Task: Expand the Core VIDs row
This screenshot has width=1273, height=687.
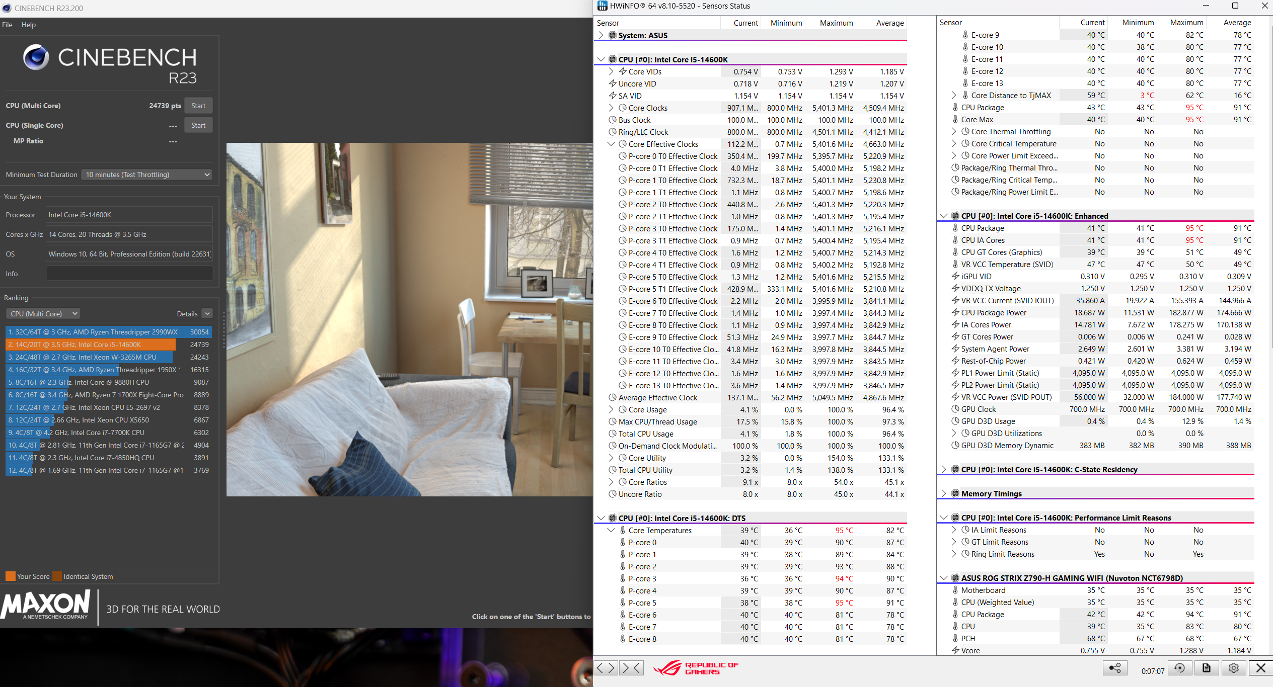Action: 611,71
